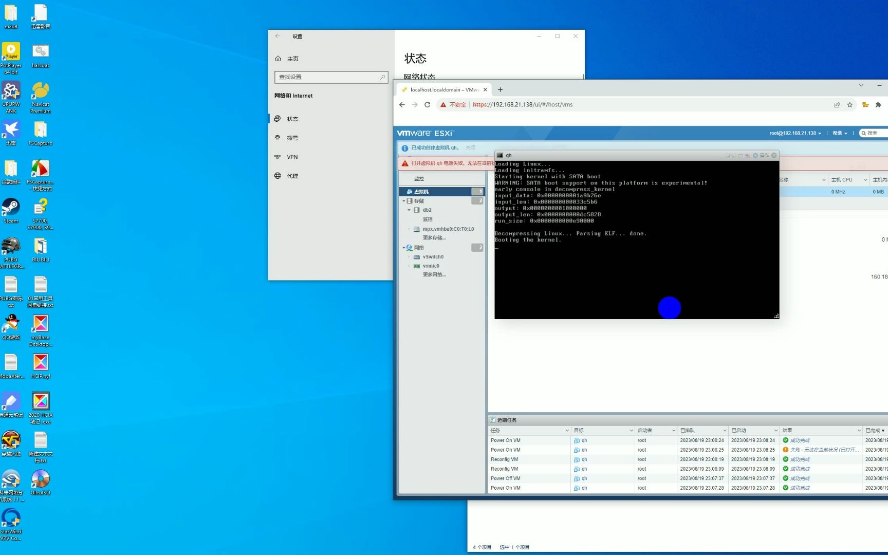Select 虚拟机 in the ESXi navigator

pyautogui.click(x=422, y=191)
